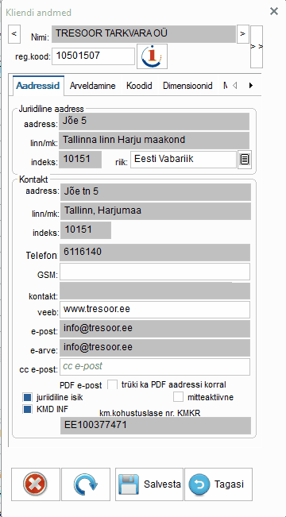Show more tabs with right arrow
Image resolution: width=286 pixels, height=517 pixels.
click(x=251, y=86)
